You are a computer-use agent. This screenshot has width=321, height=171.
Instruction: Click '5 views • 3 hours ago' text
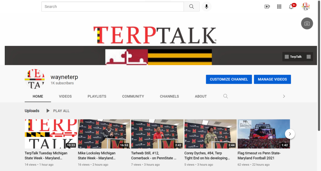[x=198, y=164]
